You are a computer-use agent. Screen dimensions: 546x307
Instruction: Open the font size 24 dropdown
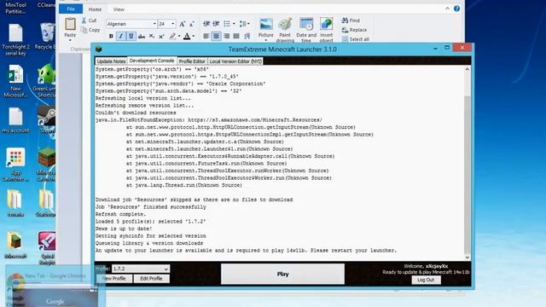(x=172, y=24)
